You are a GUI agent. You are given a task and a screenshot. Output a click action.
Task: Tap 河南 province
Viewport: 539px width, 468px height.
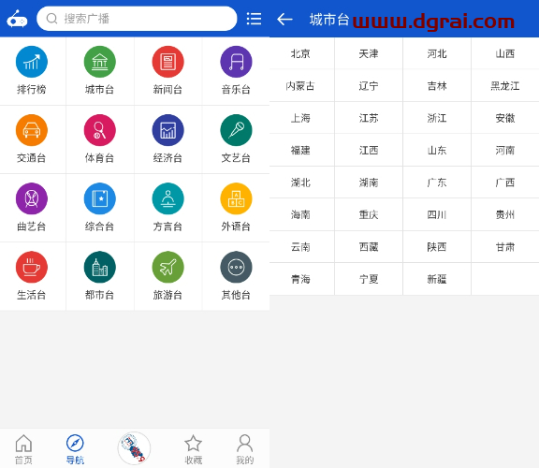tap(505, 151)
